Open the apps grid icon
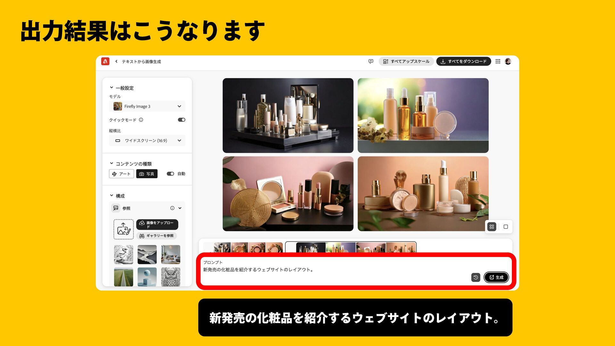This screenshot has width=615, height=346. [498, 61]
